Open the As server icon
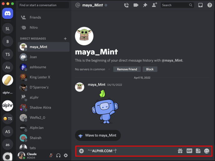This screenshot has width=215, height=161. [7, 67]
